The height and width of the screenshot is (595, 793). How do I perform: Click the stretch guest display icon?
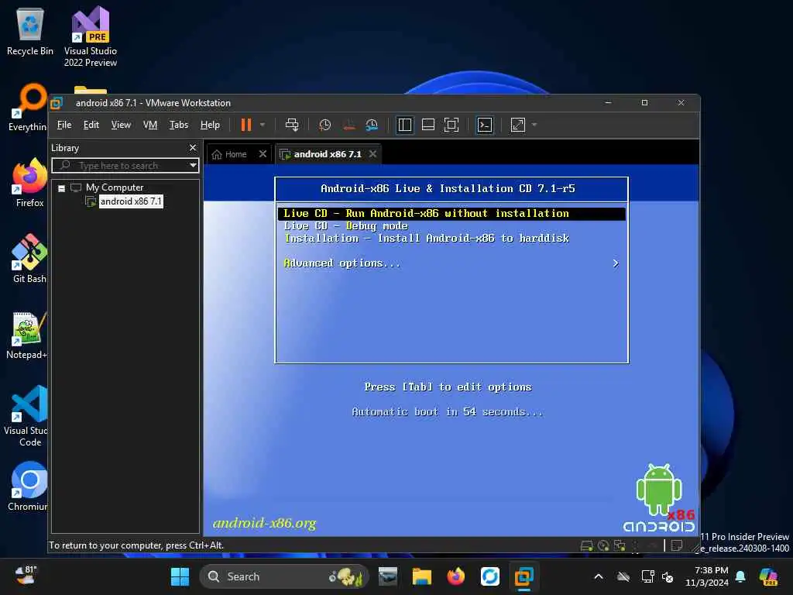tap(518, 125)
